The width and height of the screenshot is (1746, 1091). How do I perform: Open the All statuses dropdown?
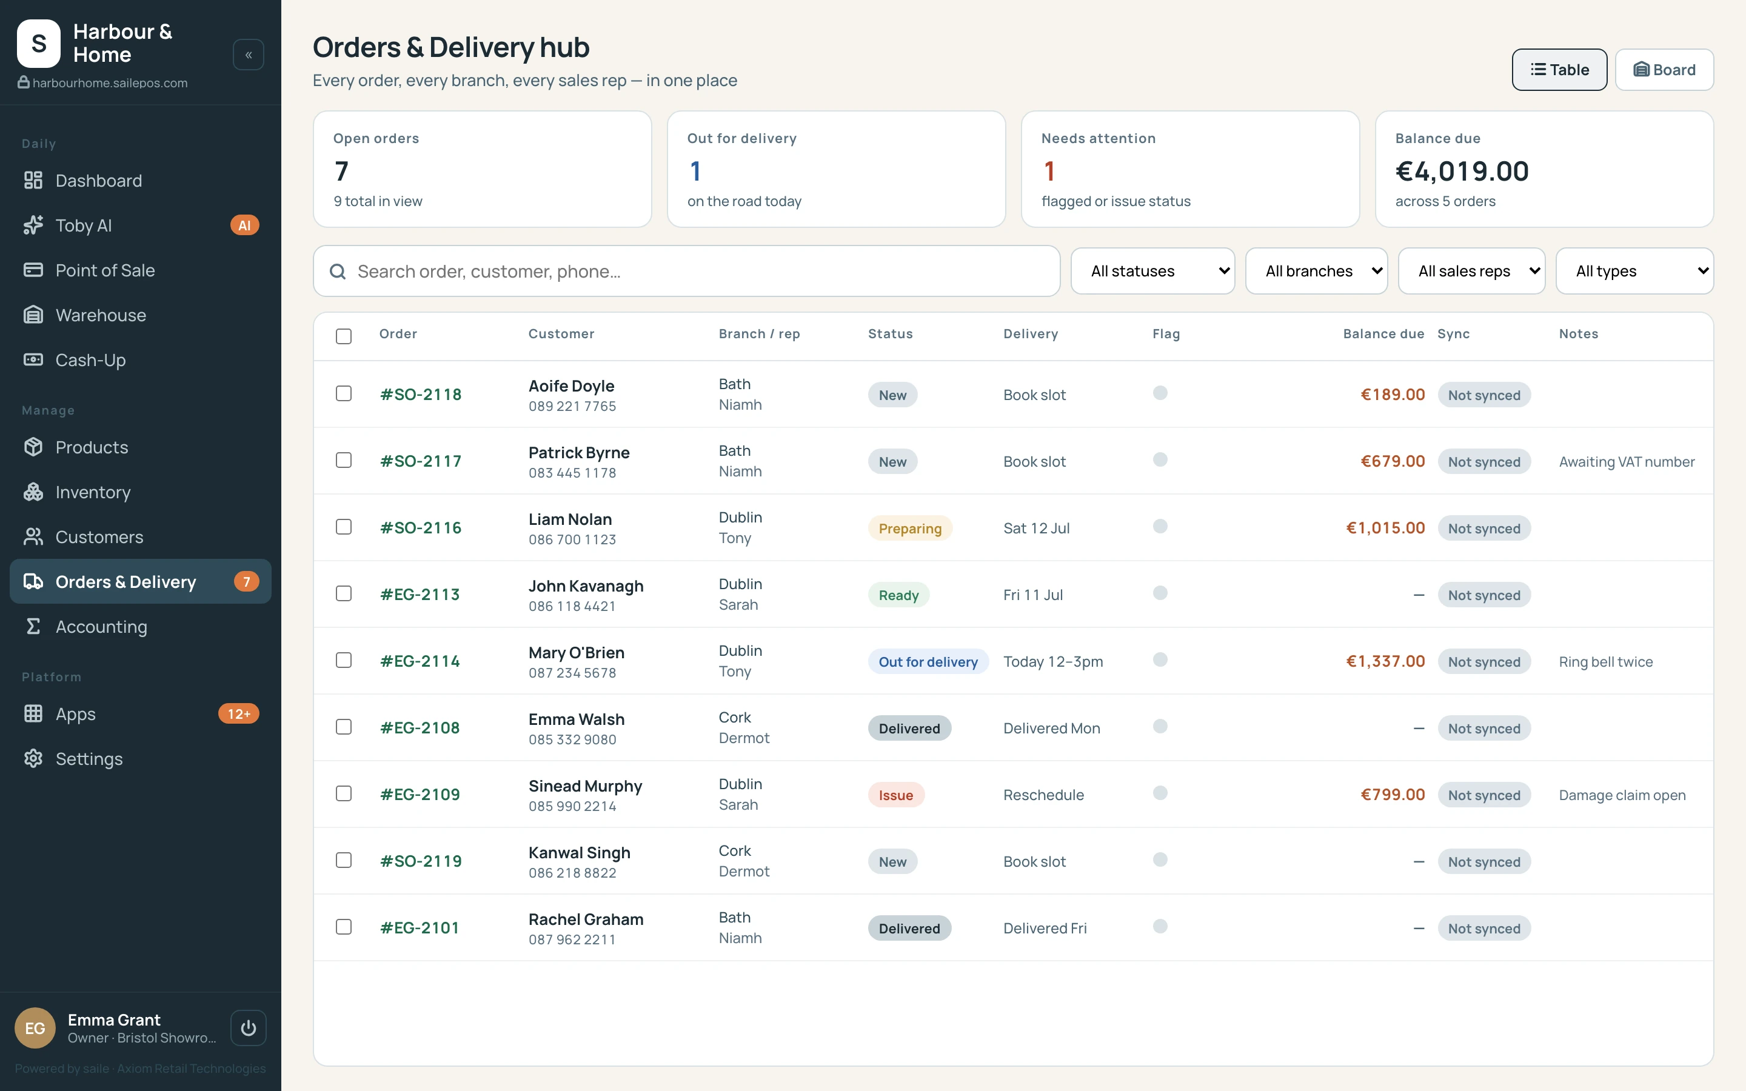(x=1152, y=272)
